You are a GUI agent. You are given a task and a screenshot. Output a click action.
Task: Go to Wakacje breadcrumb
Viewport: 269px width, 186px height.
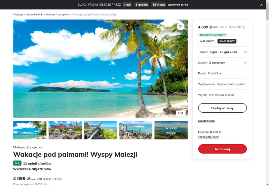18,14
